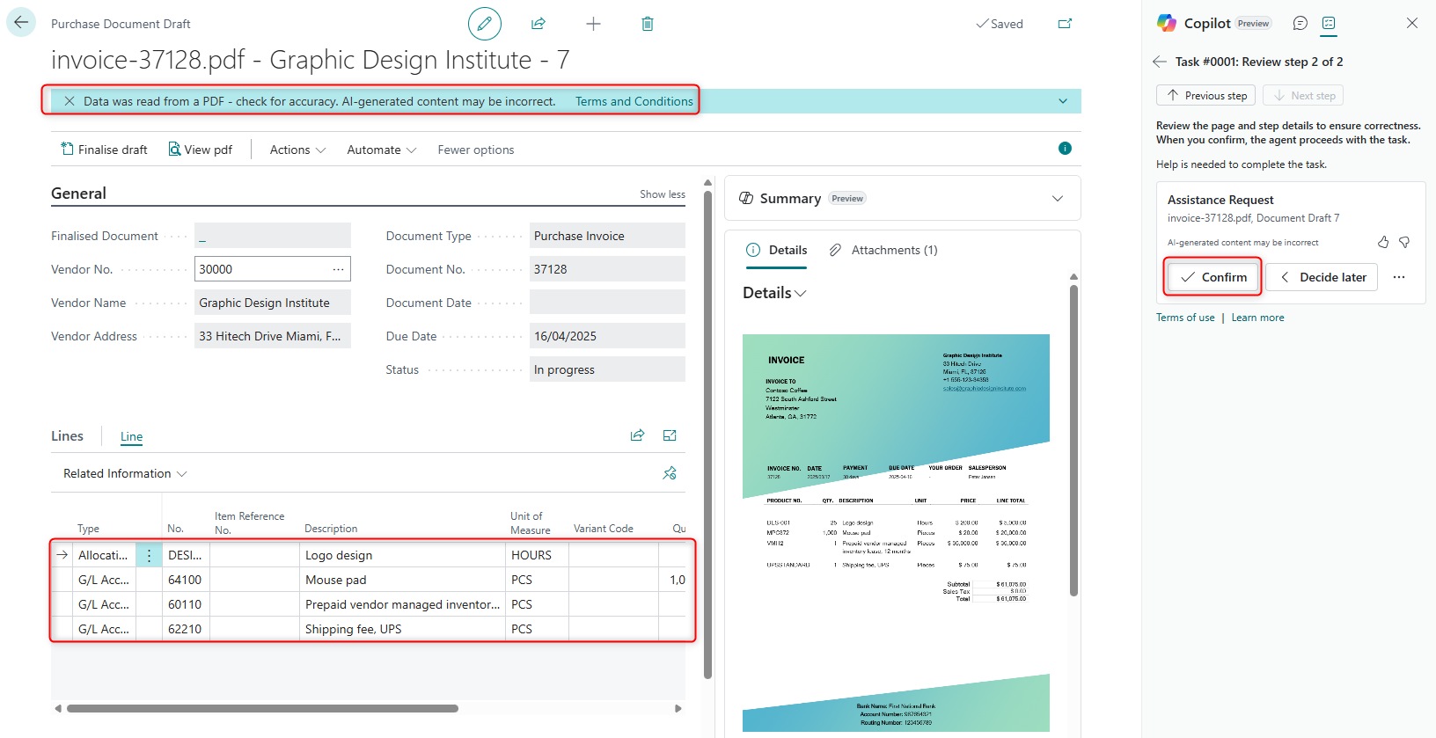Go back from Task #0001 review
The width and height of the screenshot is (1436, 738).
point(1160,62)
